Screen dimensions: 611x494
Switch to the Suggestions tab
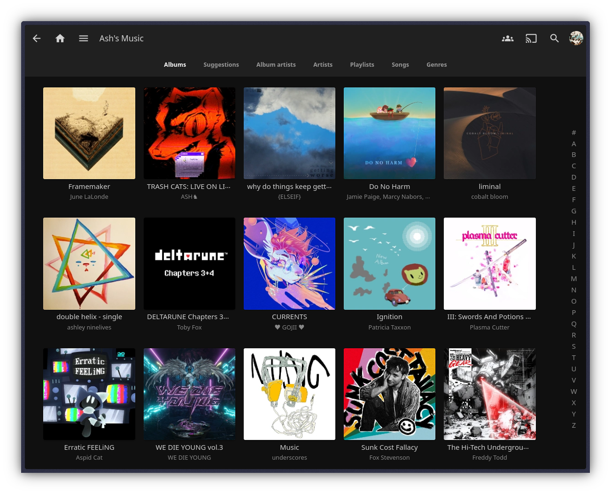pyautogui.click(x=221, y=65)
